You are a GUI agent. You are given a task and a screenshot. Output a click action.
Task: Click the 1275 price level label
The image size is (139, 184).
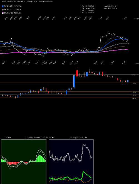click(x=134, y=95)
